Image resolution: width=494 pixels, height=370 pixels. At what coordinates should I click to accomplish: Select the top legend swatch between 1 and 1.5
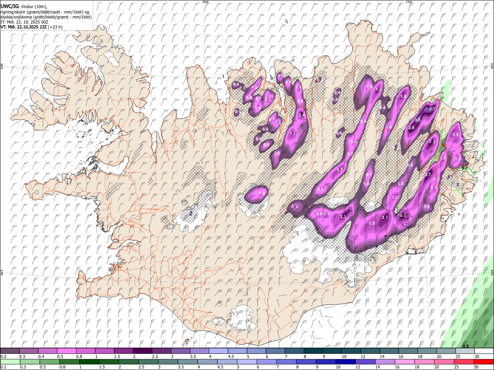(x=104, y=351)
